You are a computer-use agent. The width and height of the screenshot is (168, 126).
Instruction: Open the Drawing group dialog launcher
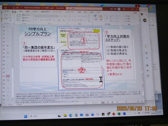(x=124, y=24)
